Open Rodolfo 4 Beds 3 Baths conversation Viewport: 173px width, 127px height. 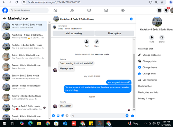[x=24, y=46]
